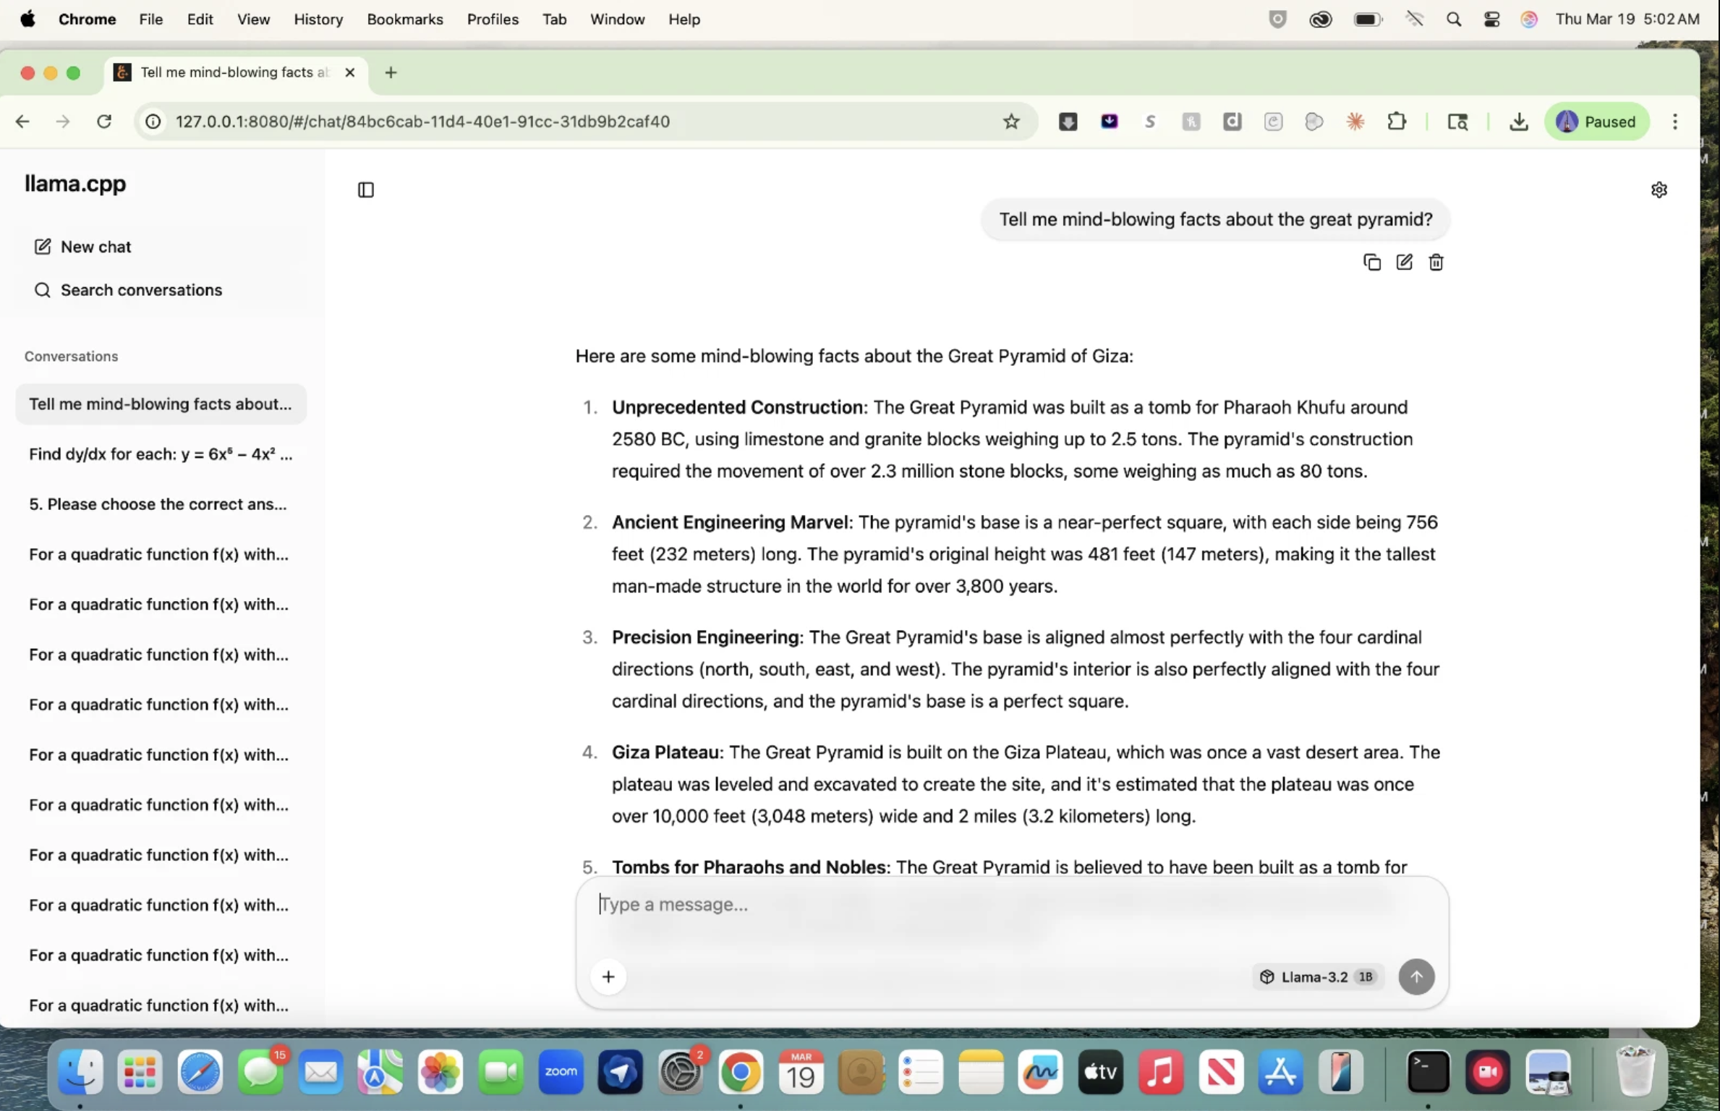The image size is (1720, 1111).
Task: Open Finder from the Dock
Action: [x=80, y=1071]
